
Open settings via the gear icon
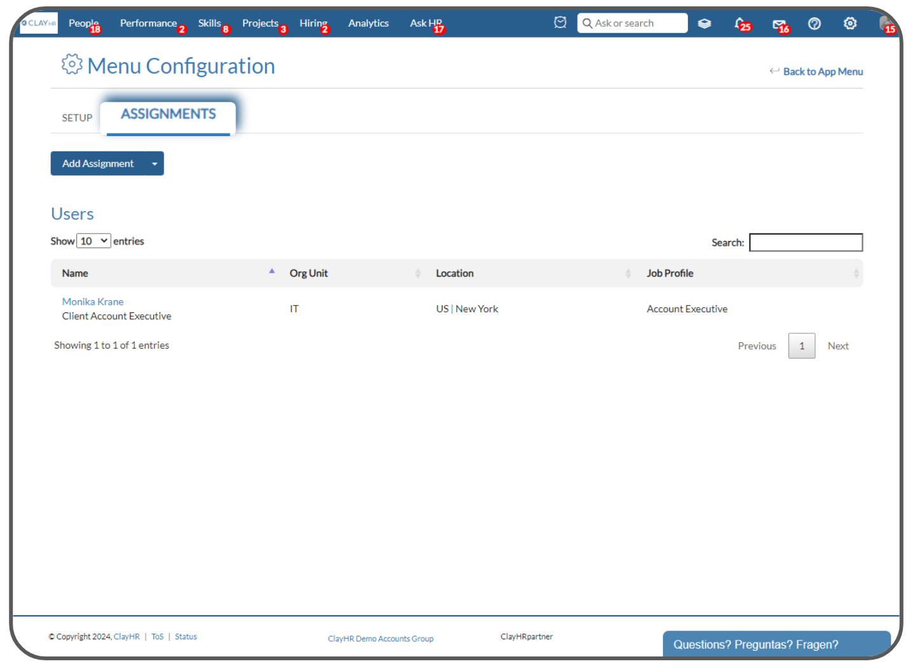tap(850, 23)
